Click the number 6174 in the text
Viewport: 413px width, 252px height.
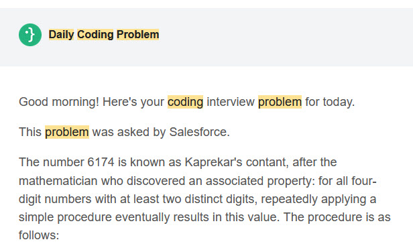(101, 162)
